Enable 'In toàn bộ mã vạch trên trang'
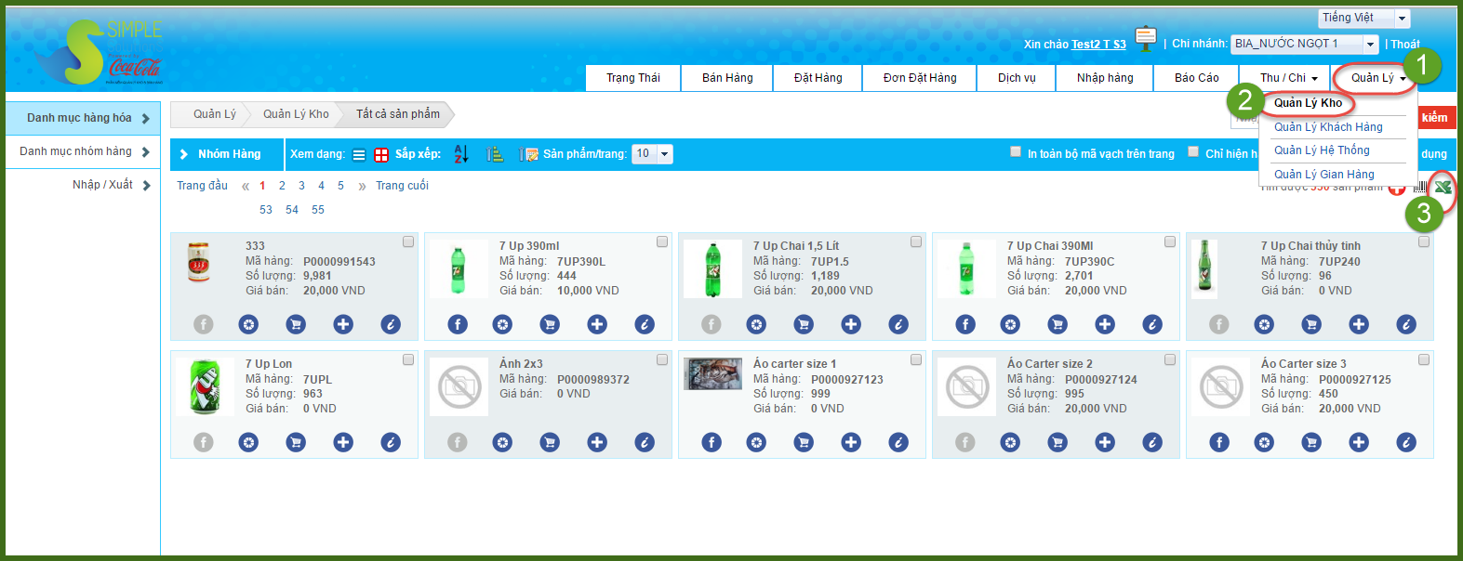Screen dimensions: 1463x561 pyautogui.click(x=1016, y=152)
